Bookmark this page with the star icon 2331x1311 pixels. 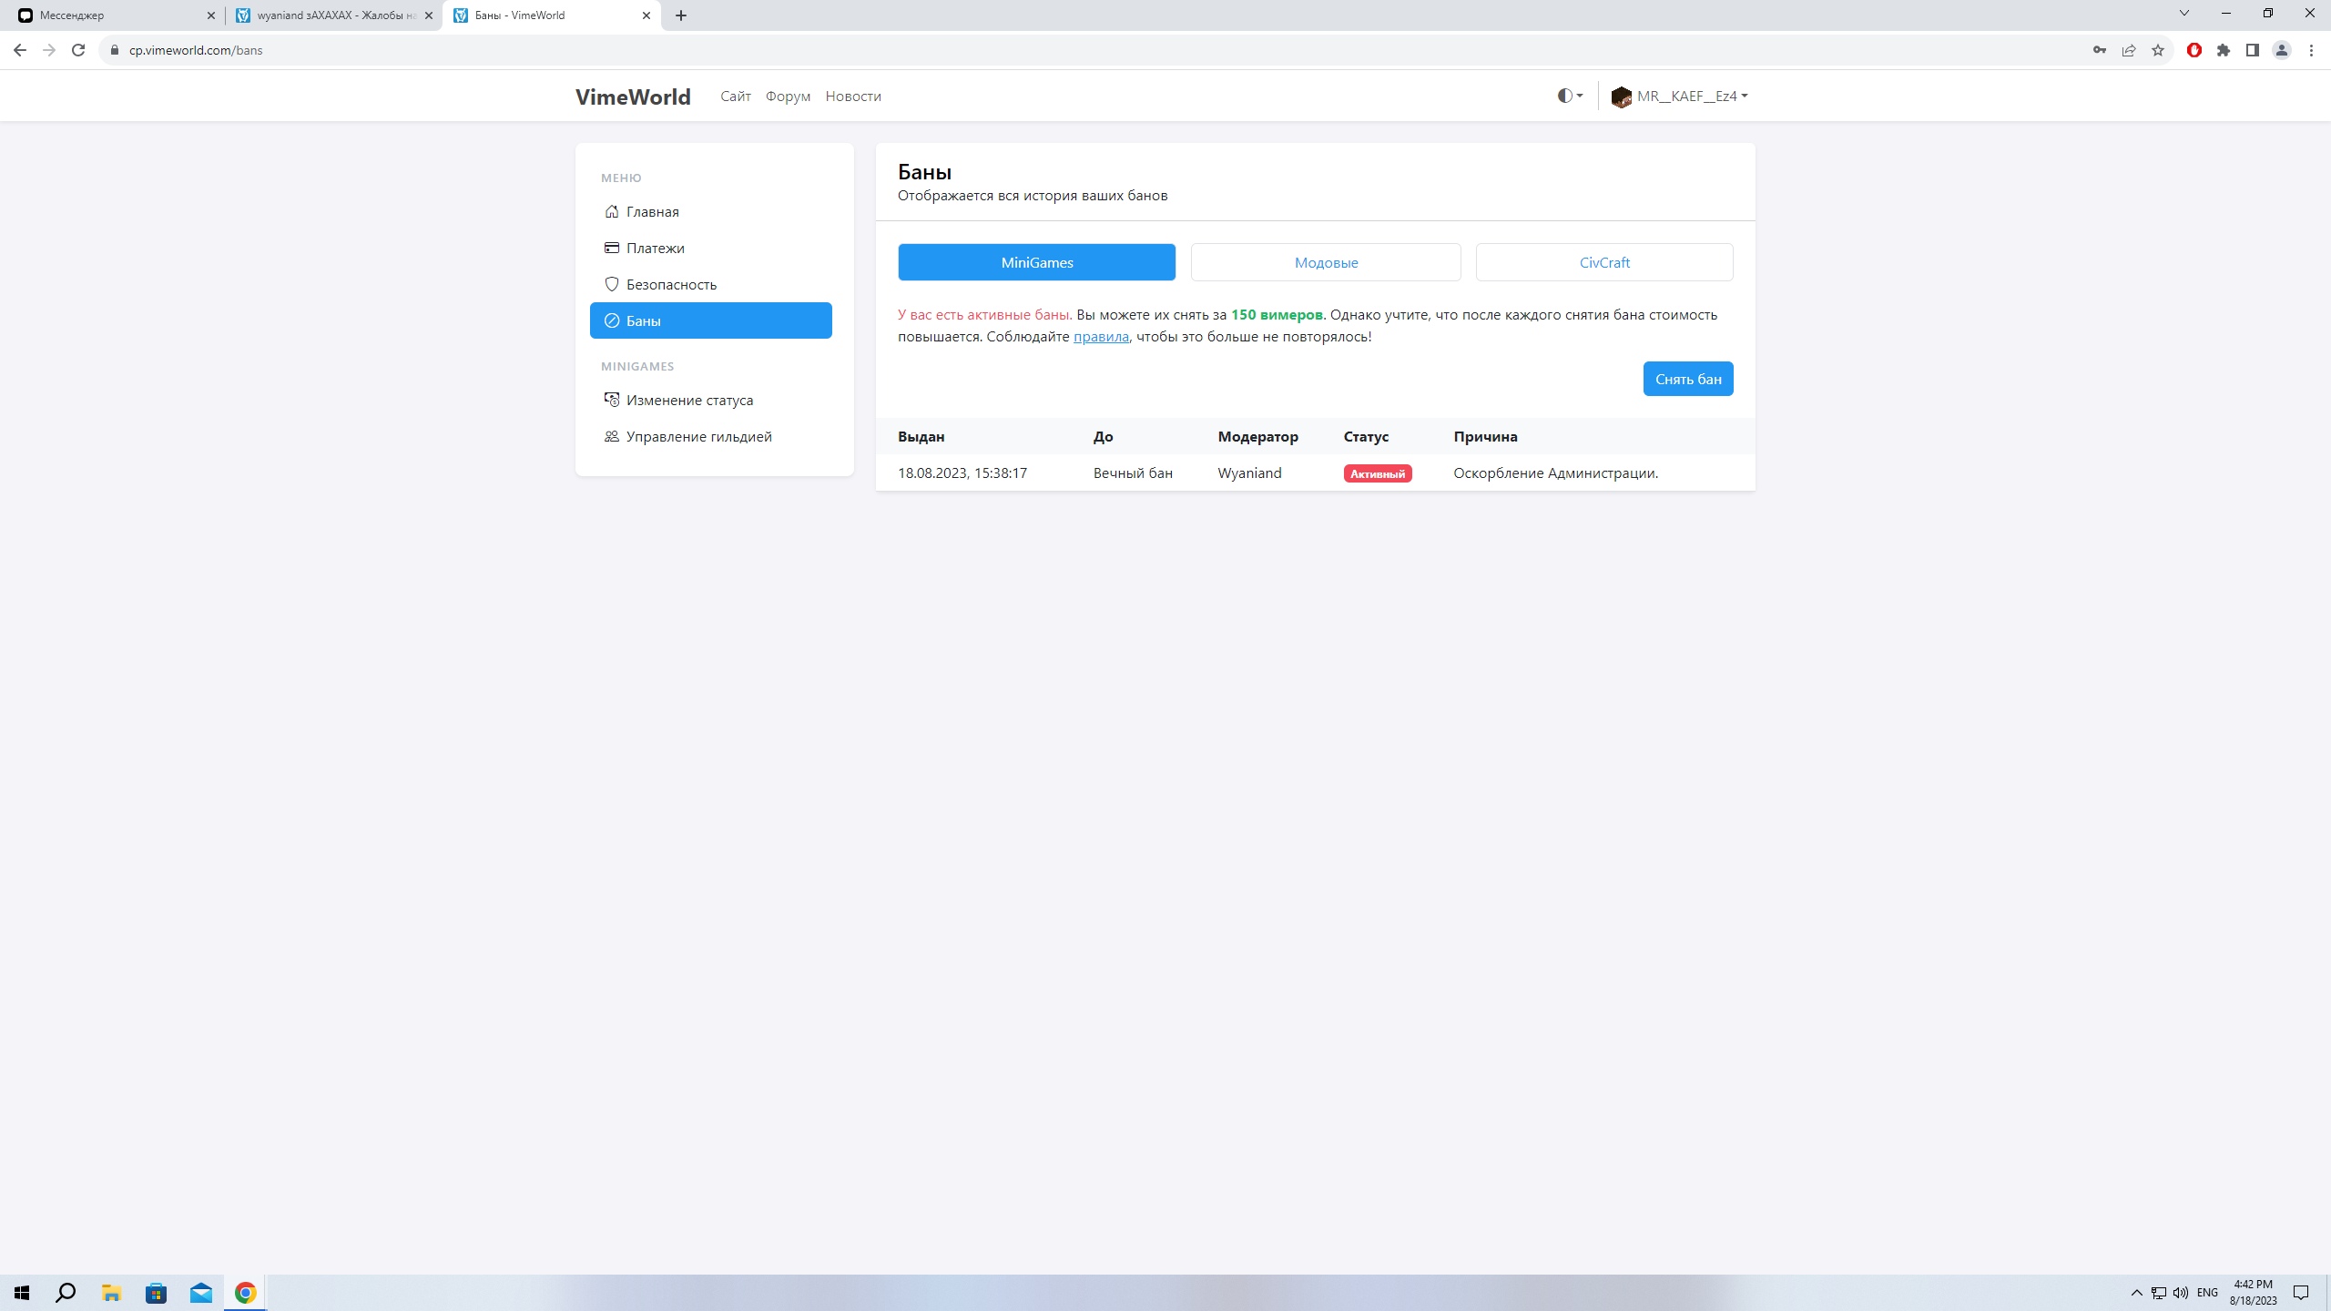tap(2158, 50)
